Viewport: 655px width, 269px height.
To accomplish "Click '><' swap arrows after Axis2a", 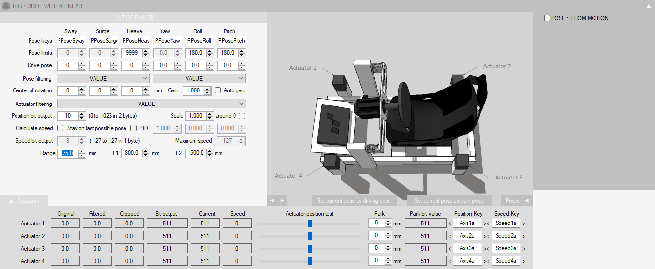I will (x=486, y=236).
